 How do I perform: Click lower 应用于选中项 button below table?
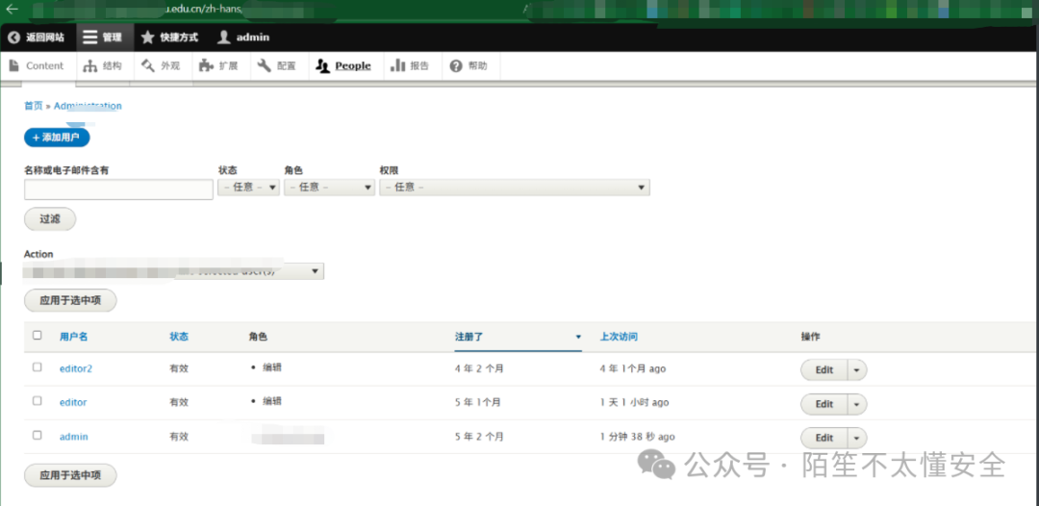pos(70,475)
